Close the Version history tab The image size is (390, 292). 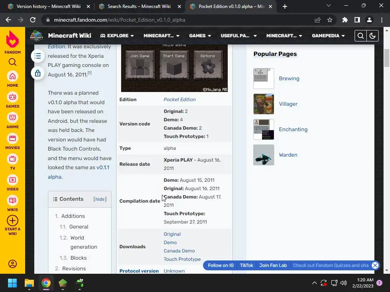88,6
